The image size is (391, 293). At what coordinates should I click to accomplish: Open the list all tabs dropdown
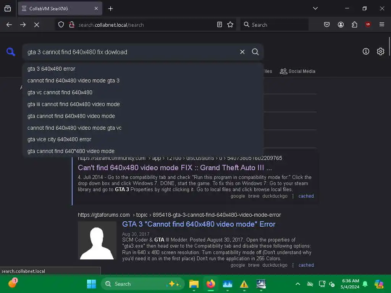click(315, 8)
